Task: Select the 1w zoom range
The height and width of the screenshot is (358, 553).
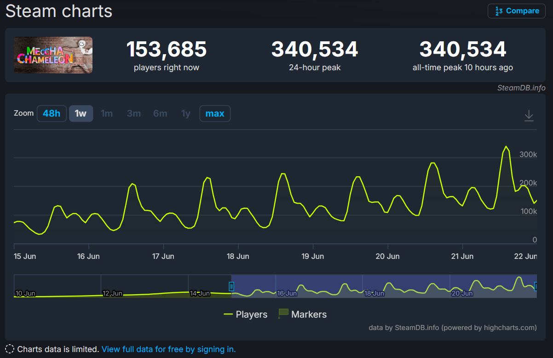Action: point(81,113)
